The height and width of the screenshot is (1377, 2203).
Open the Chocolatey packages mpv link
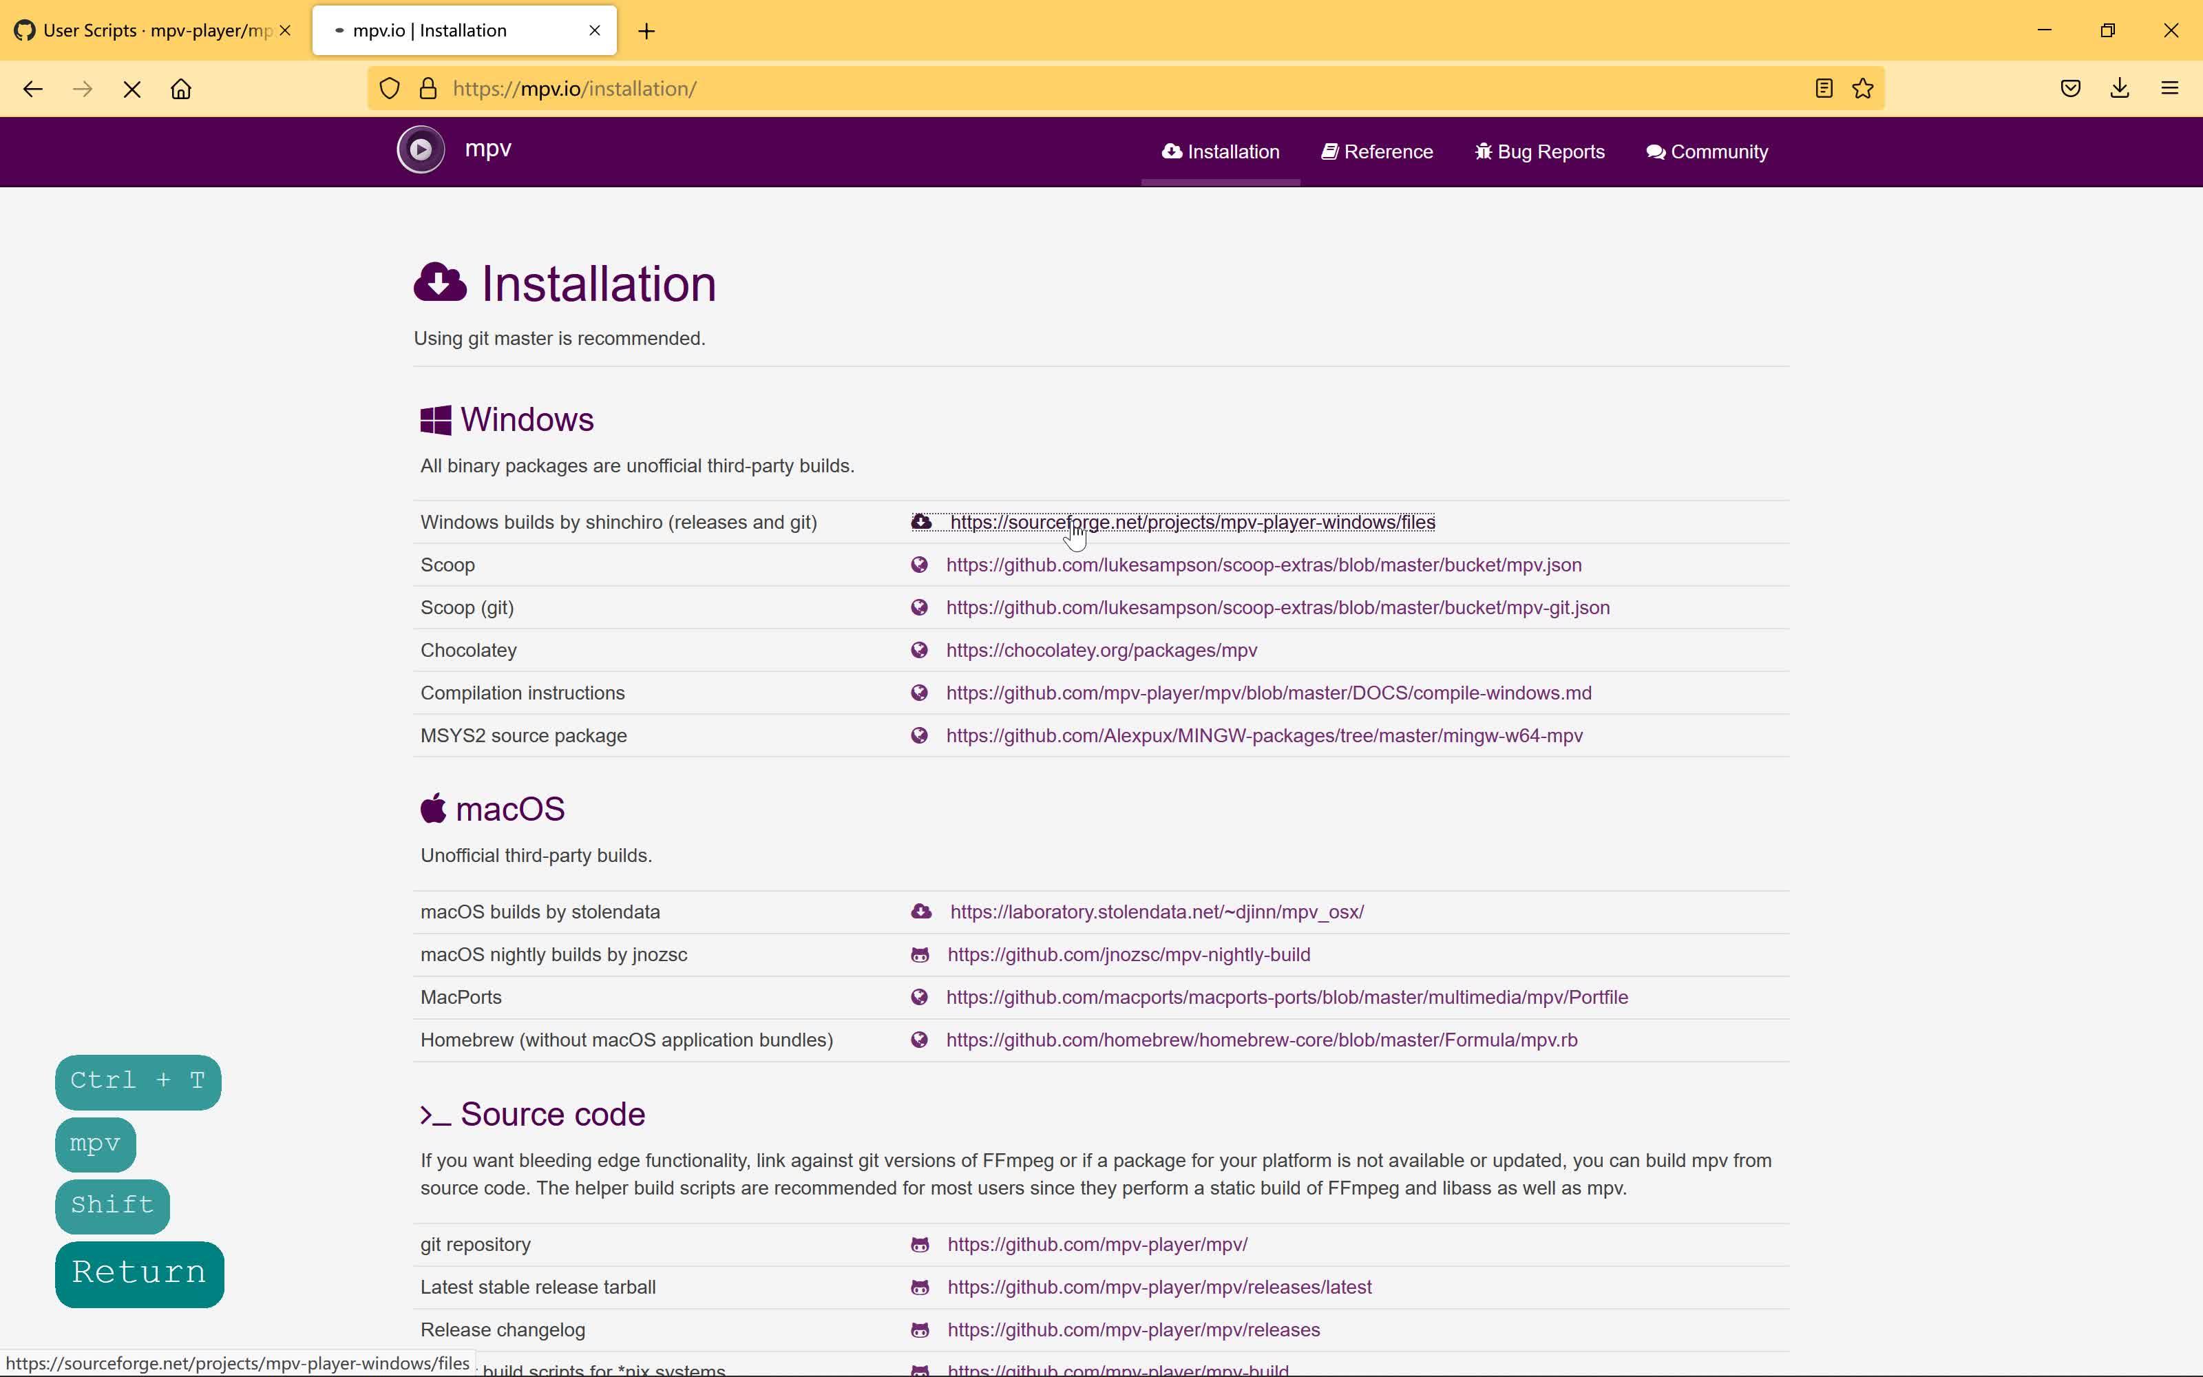point(1101,650)
